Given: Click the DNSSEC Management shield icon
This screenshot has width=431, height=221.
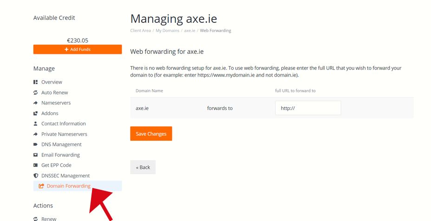Looking at the screenshot, I should [35, 175].
